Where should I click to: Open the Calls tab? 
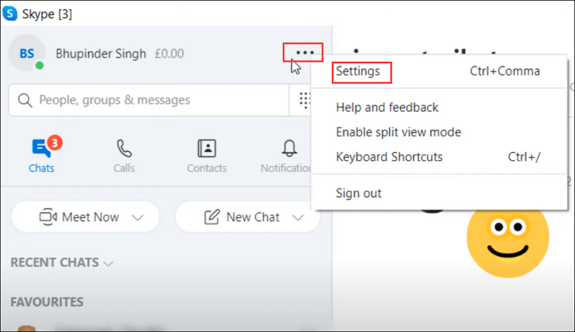tap(124, 156)
